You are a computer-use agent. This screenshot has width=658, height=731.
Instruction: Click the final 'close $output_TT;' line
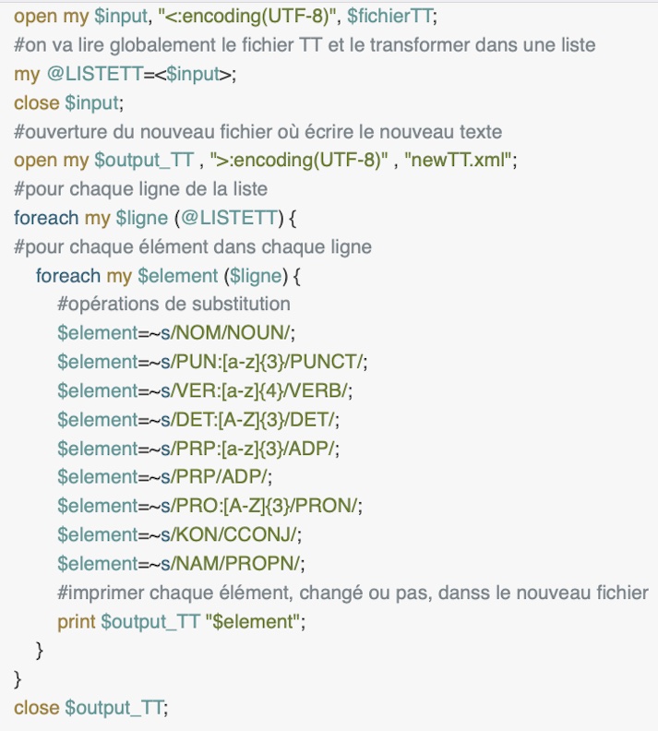tap(90, 708)
